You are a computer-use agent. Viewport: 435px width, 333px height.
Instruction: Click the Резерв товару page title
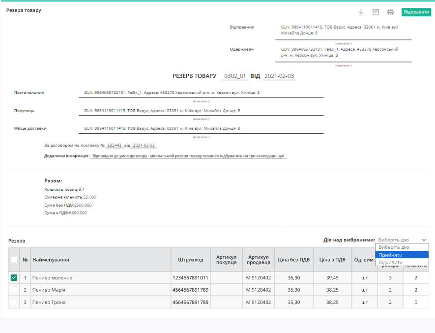click(24, 10)
